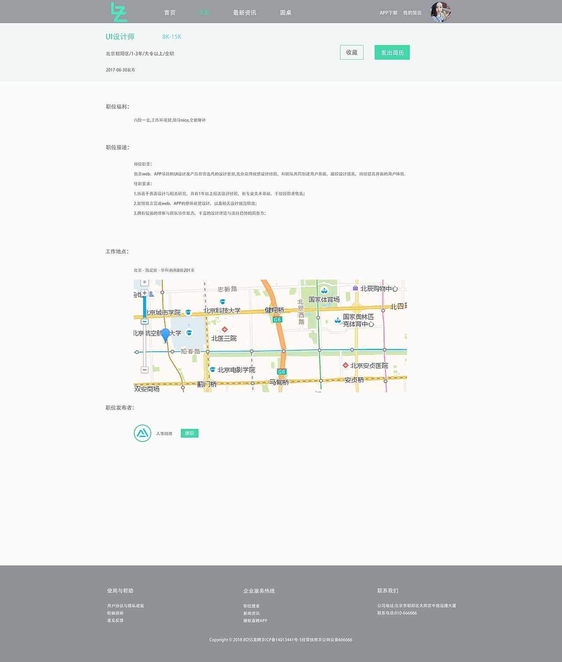Click the 联系电话:010-666666 footer text
This screenshot has height=662, width=562.
pos(397,613)
